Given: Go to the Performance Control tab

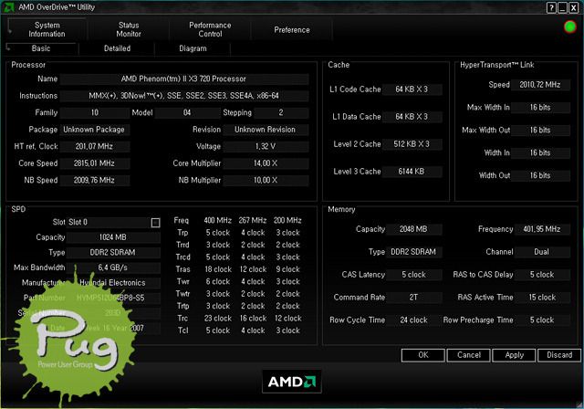Looking at the screenshot, I should (210, 29).
